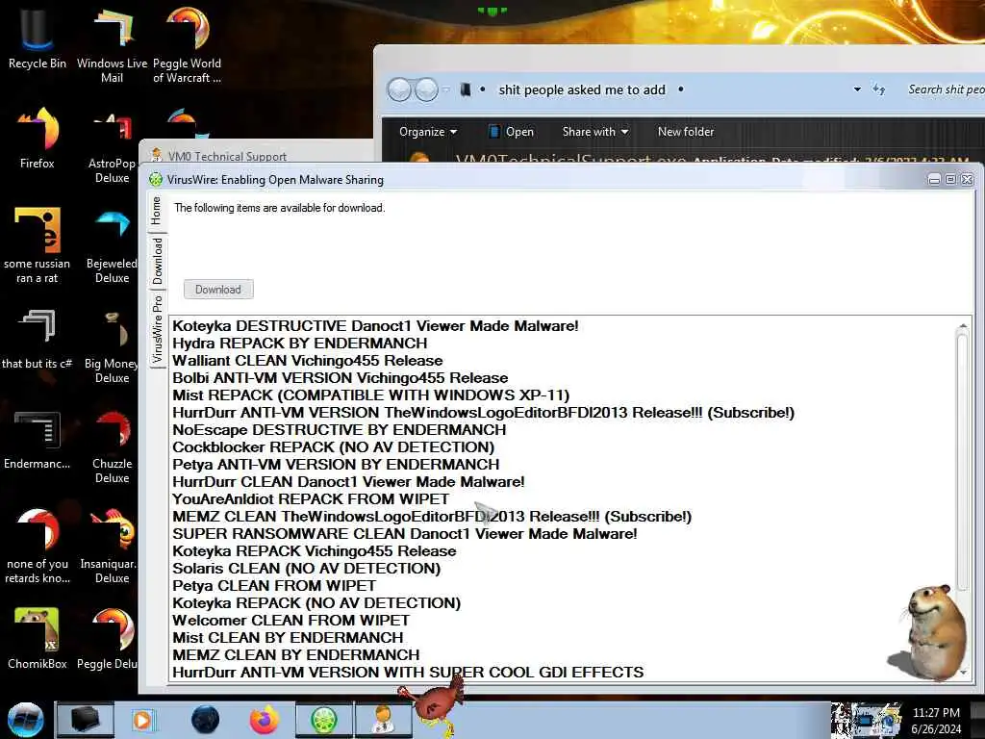Viewport: 985px width, 739px height.
Task: Select 'Mist REPACK (COMPATIBLE WITH WINDOWS XP-11)'
Action: point(370,395)
